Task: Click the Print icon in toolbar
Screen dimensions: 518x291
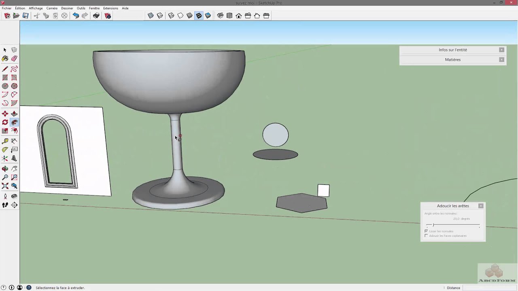Action: click(x=96, y=16)
